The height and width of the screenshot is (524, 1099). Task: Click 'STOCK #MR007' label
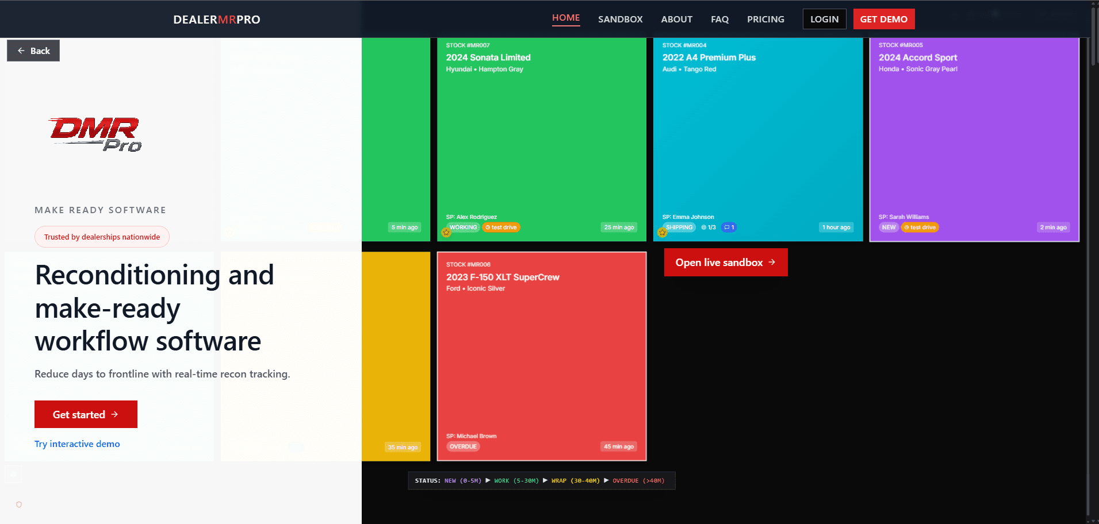pyautogui.click(x=468, y=45)
